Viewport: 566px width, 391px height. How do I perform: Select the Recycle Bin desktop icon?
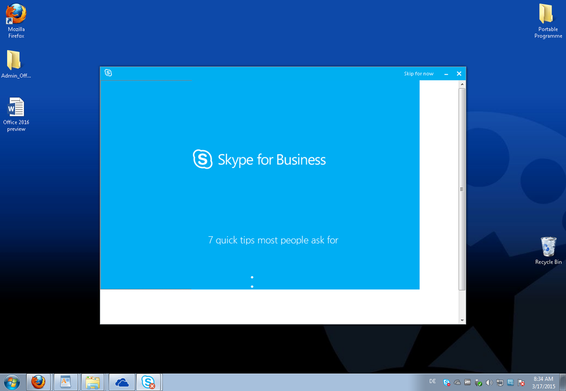tap(548, 251)
